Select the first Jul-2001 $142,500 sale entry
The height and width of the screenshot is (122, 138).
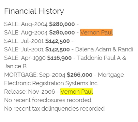(39, 41)
